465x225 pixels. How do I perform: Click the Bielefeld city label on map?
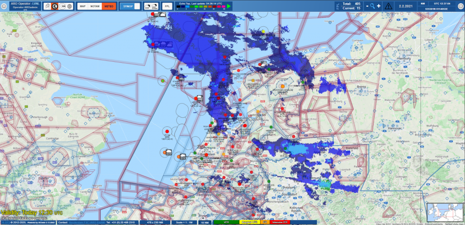(352, 147)
